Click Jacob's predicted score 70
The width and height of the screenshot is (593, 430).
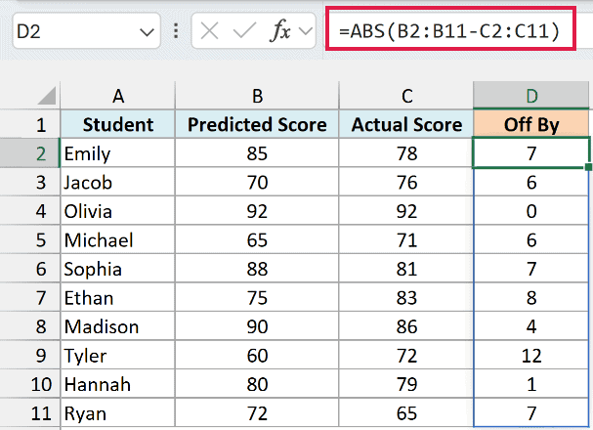[x=257, y=182]
